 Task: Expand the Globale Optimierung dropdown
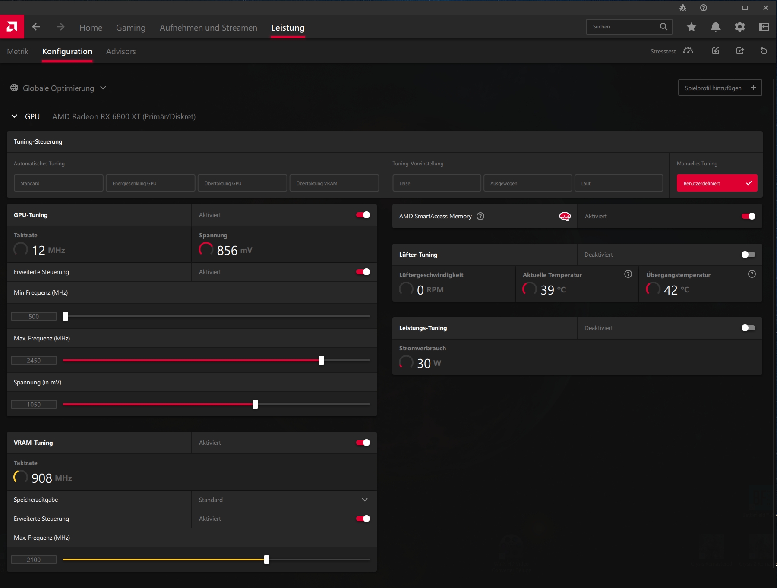(x=103, y=88)
